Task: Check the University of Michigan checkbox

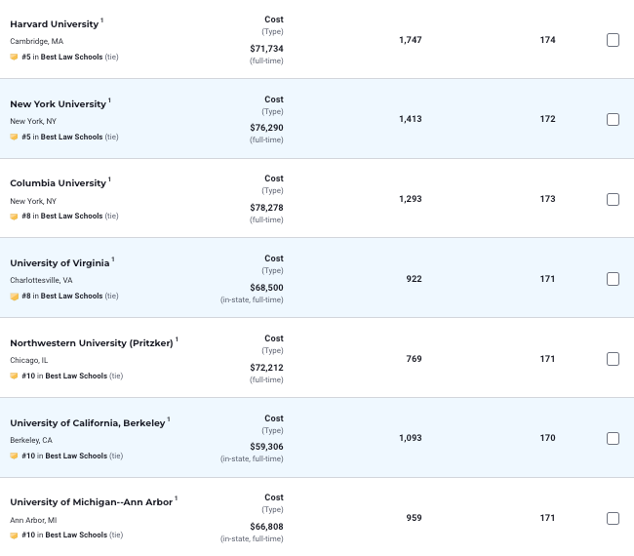Action: pyautogui.click(x=613, y=518)
